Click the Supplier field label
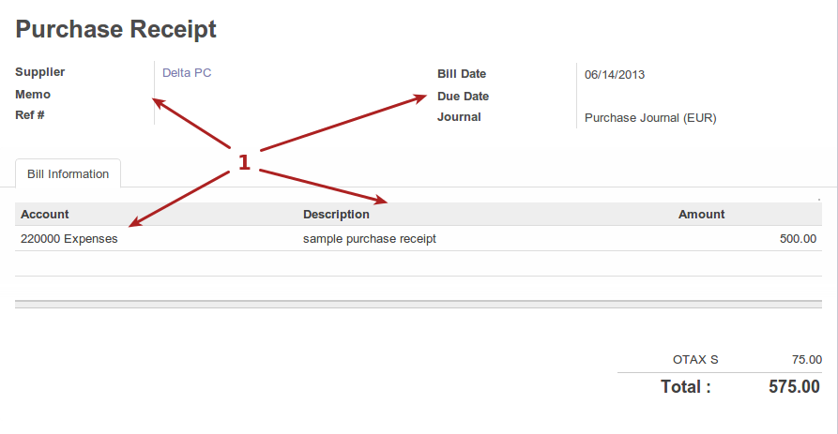 (40, 72)
